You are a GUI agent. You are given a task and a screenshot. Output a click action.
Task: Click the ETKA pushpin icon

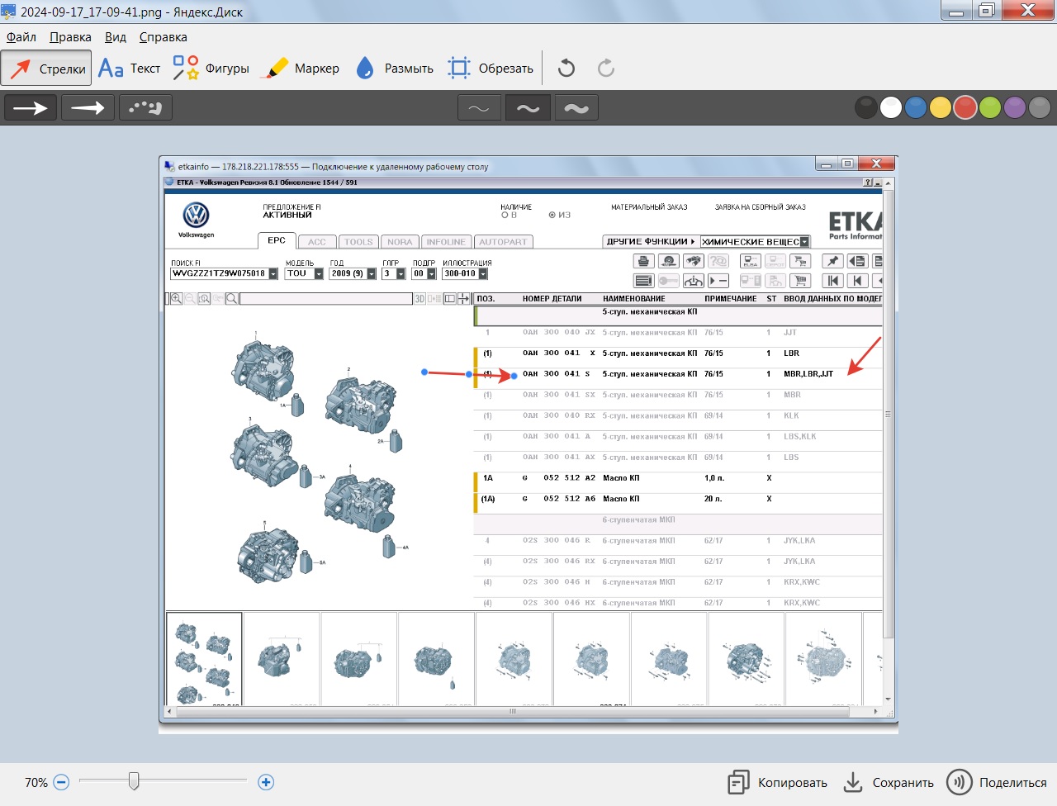coord(832,261)
